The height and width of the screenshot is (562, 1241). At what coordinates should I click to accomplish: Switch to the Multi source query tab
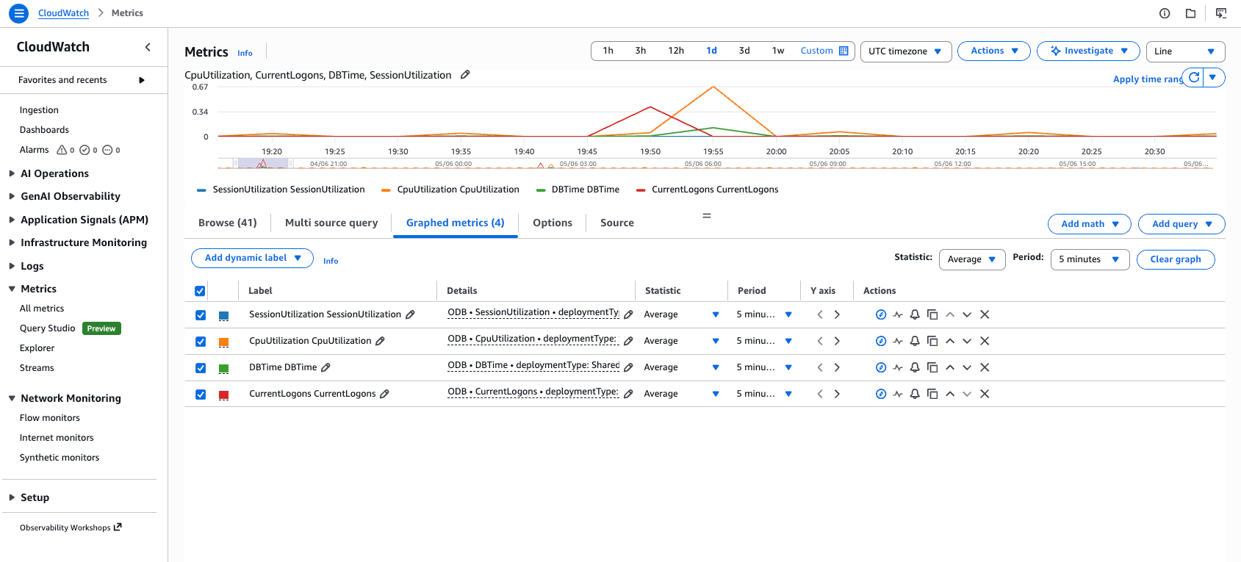pyautogui.click(x=331, y=223)
